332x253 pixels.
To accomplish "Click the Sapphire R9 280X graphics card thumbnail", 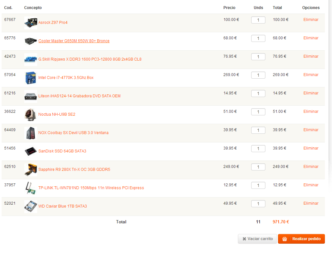I will pyautogui.click(x=31, y=170).
